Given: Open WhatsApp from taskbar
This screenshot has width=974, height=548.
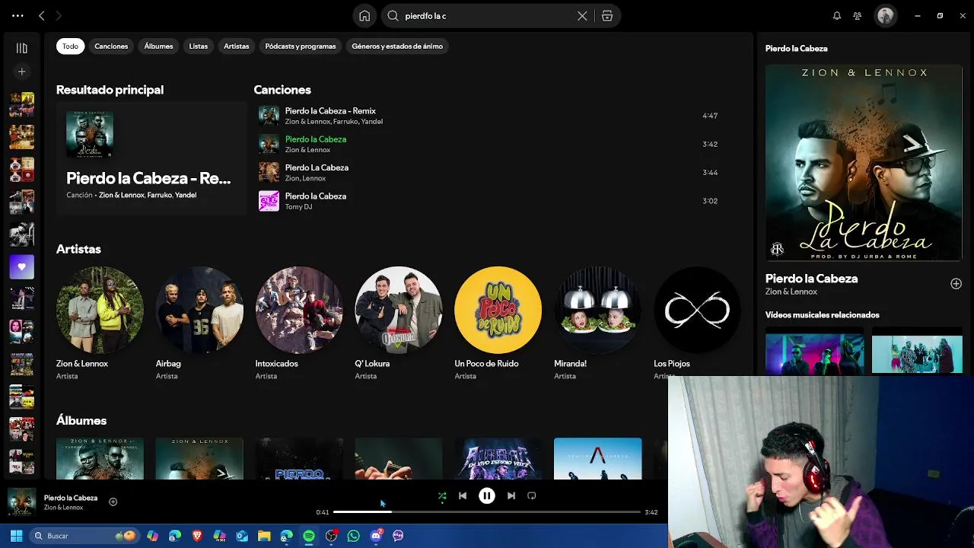Looking at the screenshot, I should 353,536.
